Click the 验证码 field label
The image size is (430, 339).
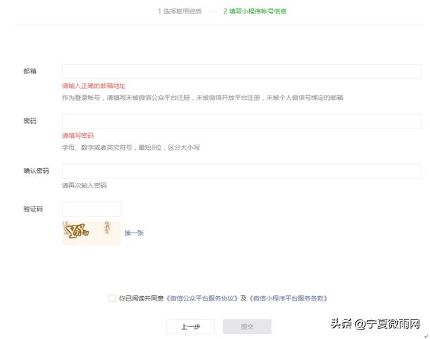[33, 209]
